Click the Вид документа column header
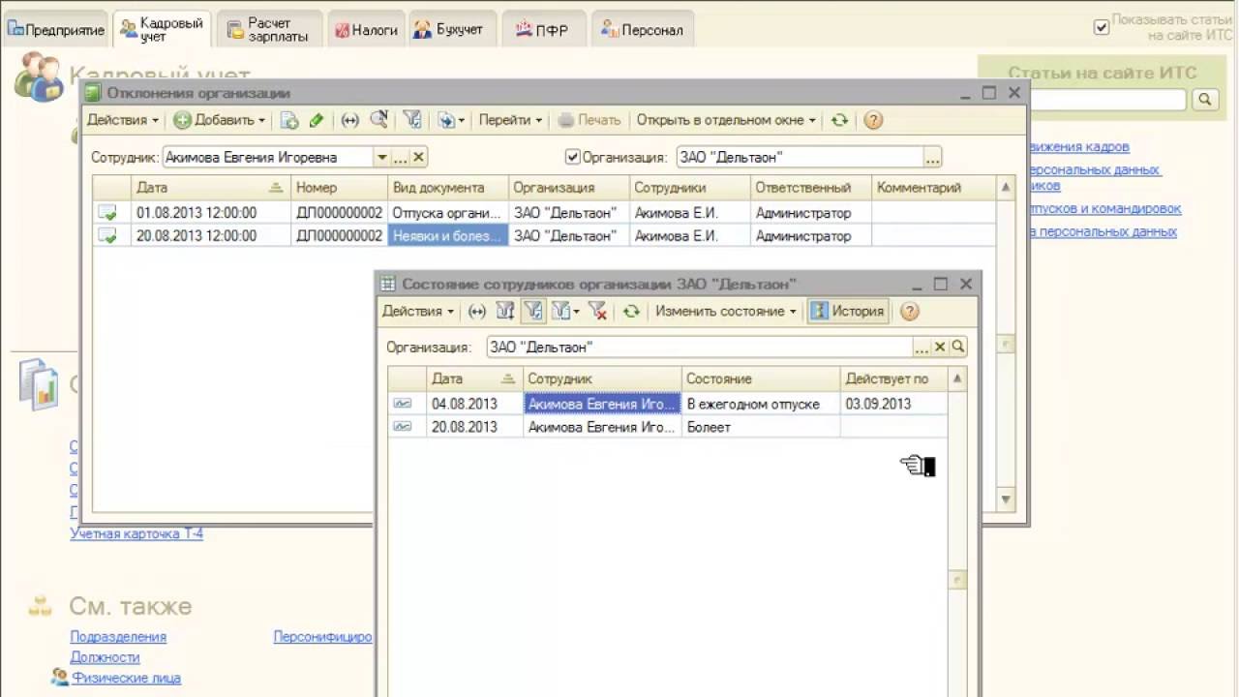 [x=448, y=188]
